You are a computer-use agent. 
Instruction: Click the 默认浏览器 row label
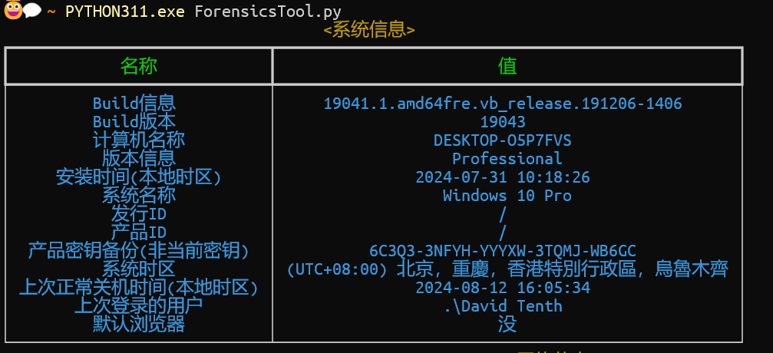click(138, 324)
